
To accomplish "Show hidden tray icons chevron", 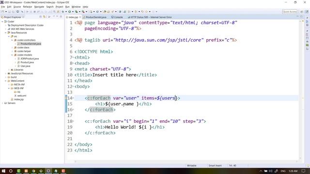I will tap(261, 171).
